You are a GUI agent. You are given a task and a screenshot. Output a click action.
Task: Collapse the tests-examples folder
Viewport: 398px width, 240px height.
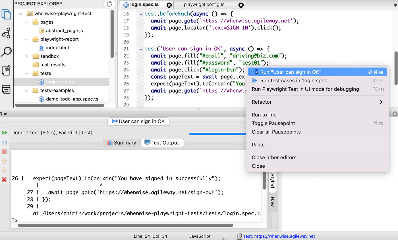coord(26,91)
